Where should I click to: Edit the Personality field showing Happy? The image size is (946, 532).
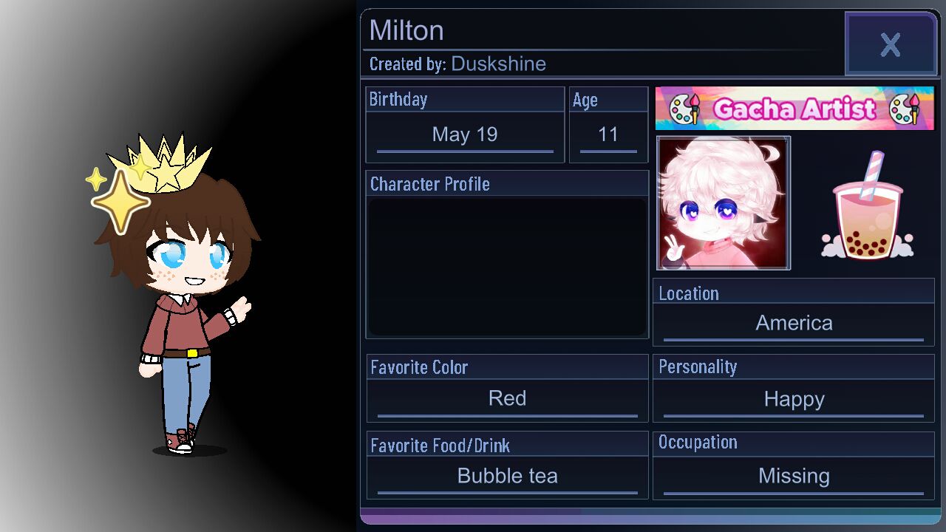click(x=794, y=400)
